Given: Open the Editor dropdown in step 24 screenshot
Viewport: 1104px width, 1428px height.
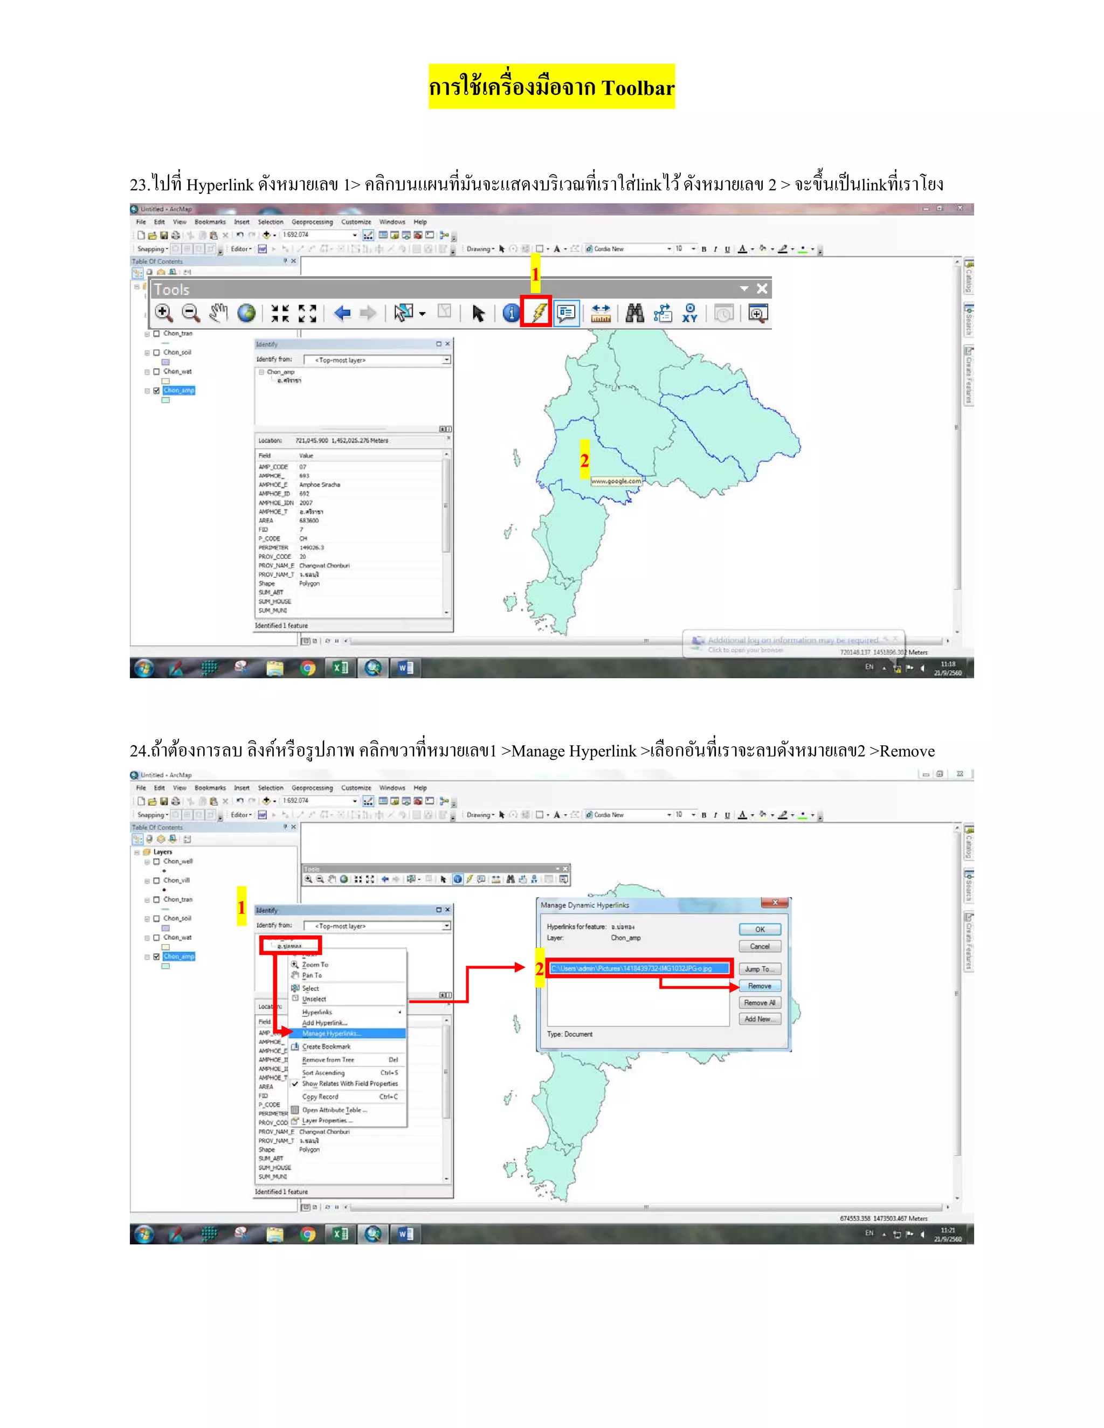Looking at the screenshot, I should click(240, 815).
